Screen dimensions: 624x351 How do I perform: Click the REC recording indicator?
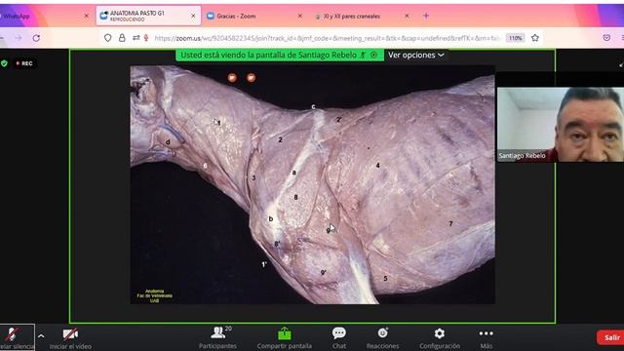[x=24, y=63]
